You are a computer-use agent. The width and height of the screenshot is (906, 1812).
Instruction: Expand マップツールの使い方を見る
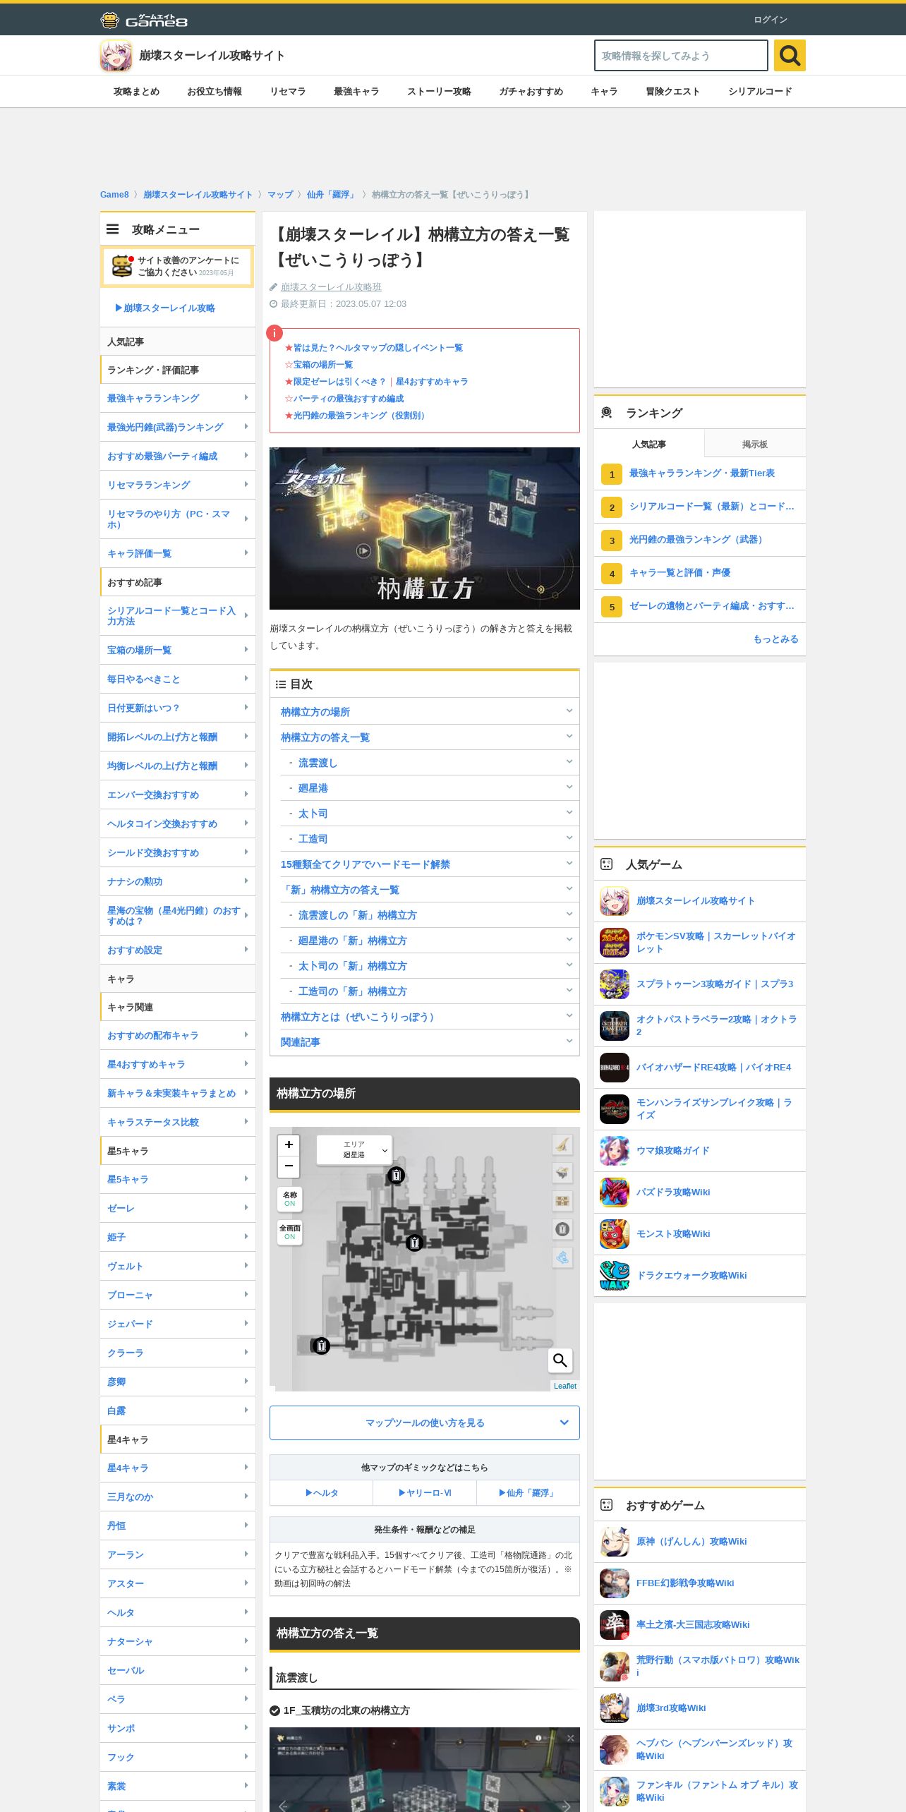[425, 1423]
